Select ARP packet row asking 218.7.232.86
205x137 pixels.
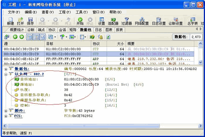coord(98,59)
